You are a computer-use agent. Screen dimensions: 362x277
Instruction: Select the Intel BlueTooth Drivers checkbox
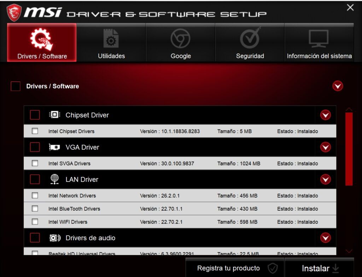[x=35, y=209]
